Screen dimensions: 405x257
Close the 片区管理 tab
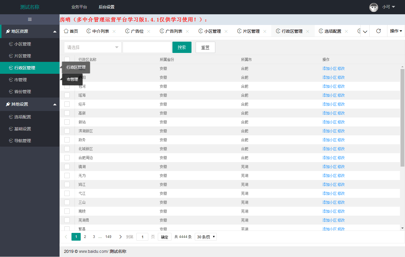[265, 31]
